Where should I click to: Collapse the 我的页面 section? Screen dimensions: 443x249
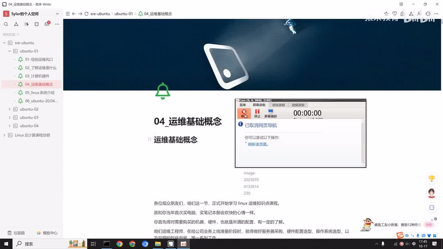click(x=11, y=35)
